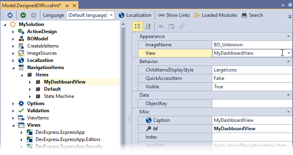Collapse the Appearance category

[288, 36]
